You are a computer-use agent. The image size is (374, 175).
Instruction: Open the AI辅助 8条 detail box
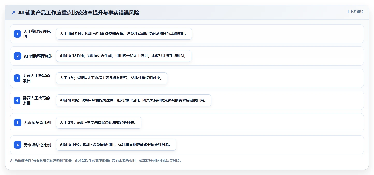[134, 100]
